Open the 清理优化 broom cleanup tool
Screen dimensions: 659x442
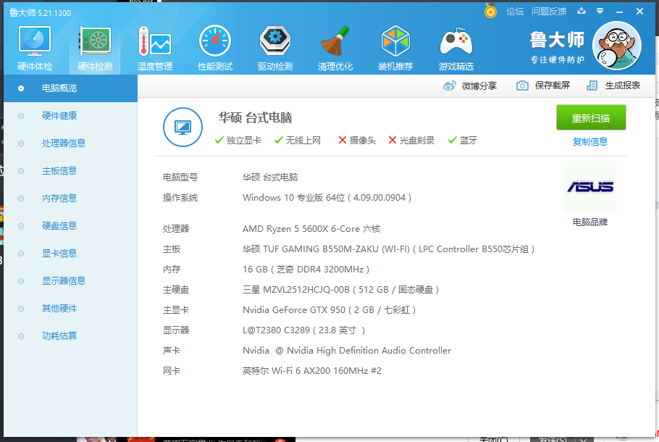(x=335, y=48)
